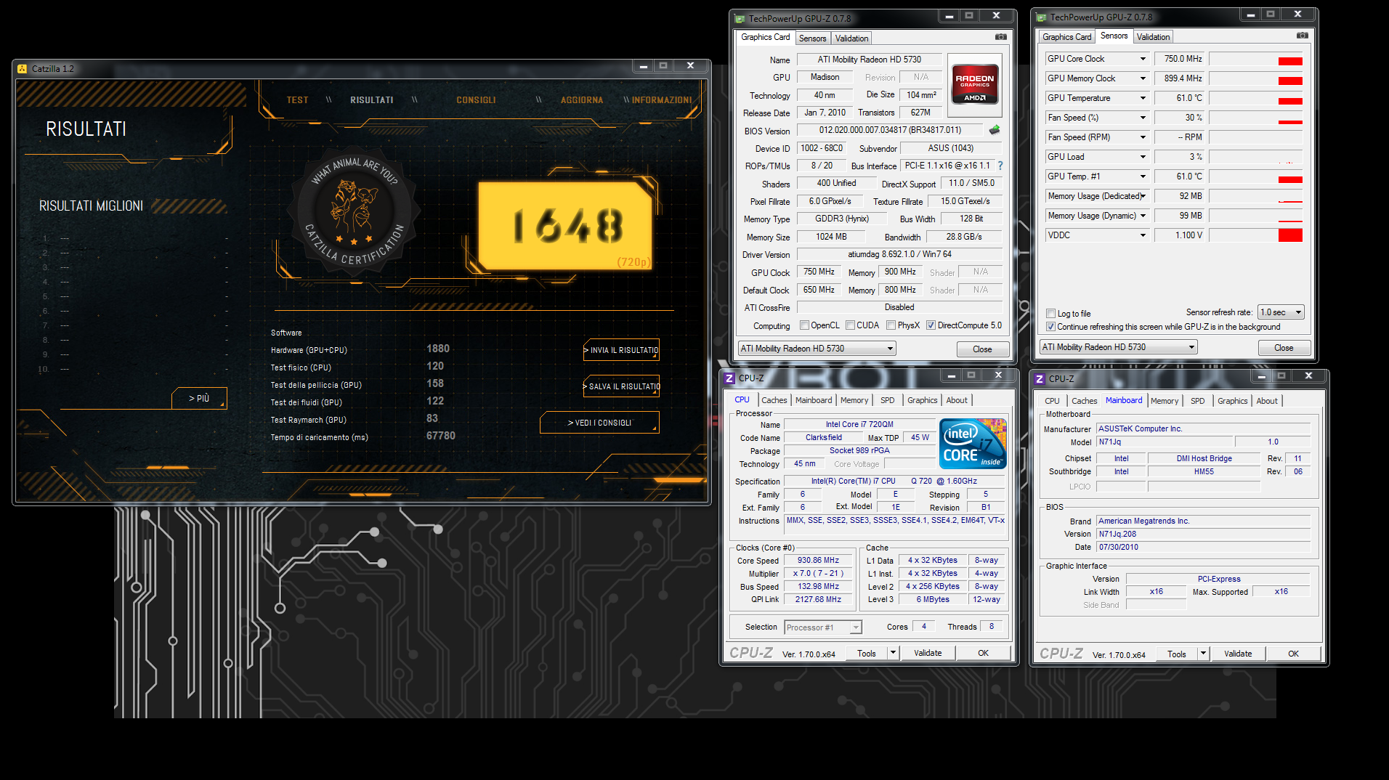Click the GPU Name field ATI Mobility Radeon HD 5730

869,60
